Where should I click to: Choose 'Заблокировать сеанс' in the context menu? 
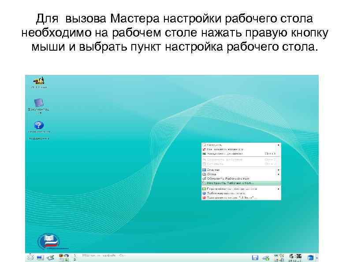[241, 193]
